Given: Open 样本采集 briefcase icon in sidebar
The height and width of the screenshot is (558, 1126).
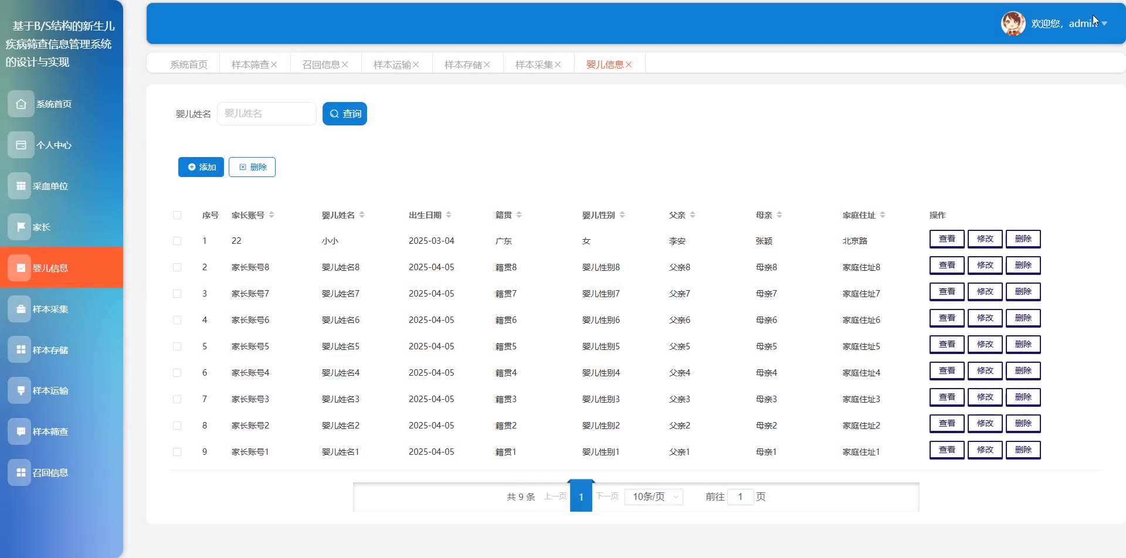Looking at the screenshot, I should pyautogui.click(x=21, y=309).
